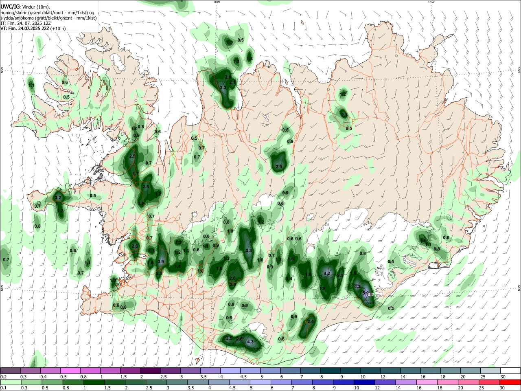Click the light grey snow swatch labeled 25

490,371
